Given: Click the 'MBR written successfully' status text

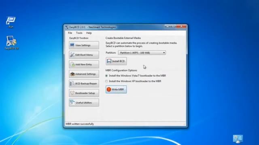Looking at the screenshot, I should coord(80,124).
